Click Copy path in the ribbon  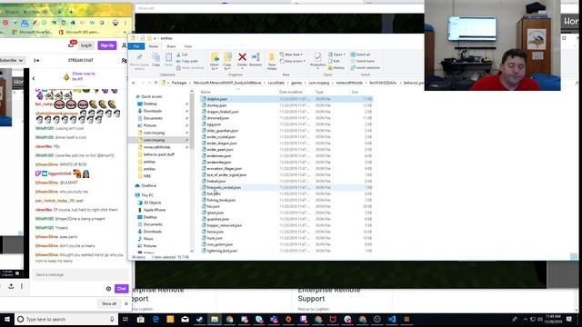[x=187, y=61]
